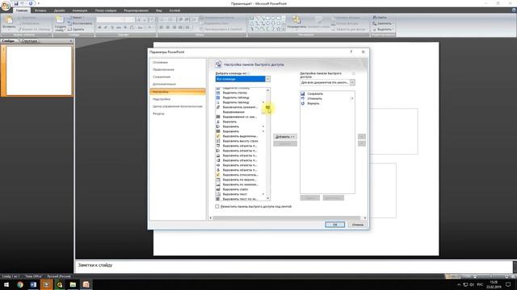Viewport: 517px width, 290px height.
Task: Open the Выбрать команды из dropdown
Action: point(242,79)
